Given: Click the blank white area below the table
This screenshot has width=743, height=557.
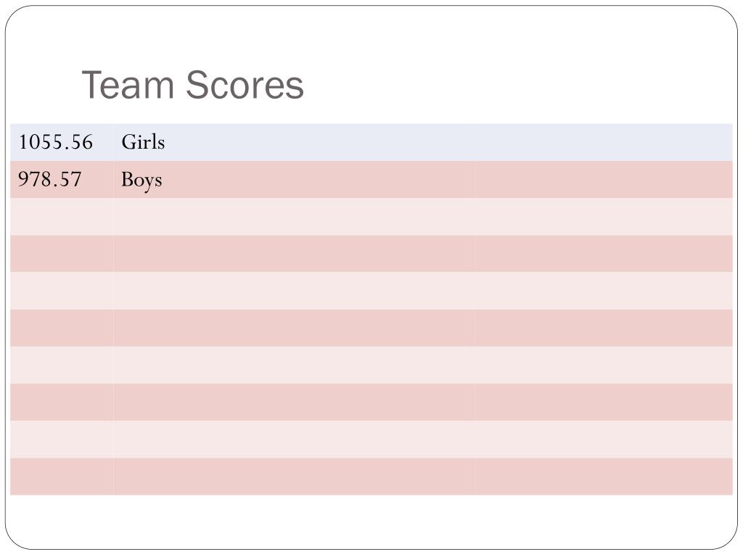Looking at the screenshot, I should (371, 521).
